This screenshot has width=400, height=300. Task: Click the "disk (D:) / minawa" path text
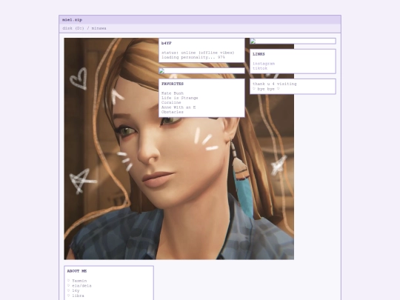(x=84, y=28)
